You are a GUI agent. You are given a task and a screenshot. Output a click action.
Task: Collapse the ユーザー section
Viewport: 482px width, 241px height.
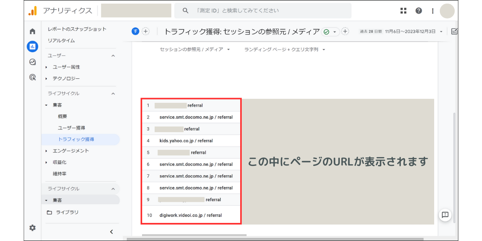tap(113, 55)
